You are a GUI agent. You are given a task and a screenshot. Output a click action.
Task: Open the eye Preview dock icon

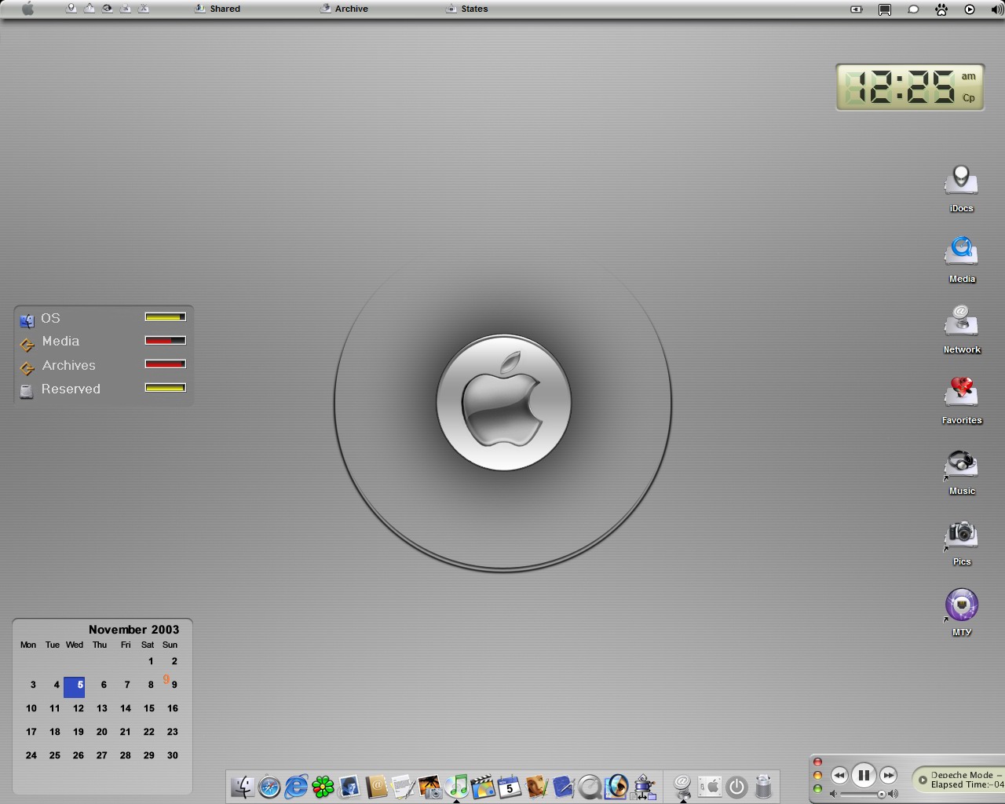tap(616, 786)
